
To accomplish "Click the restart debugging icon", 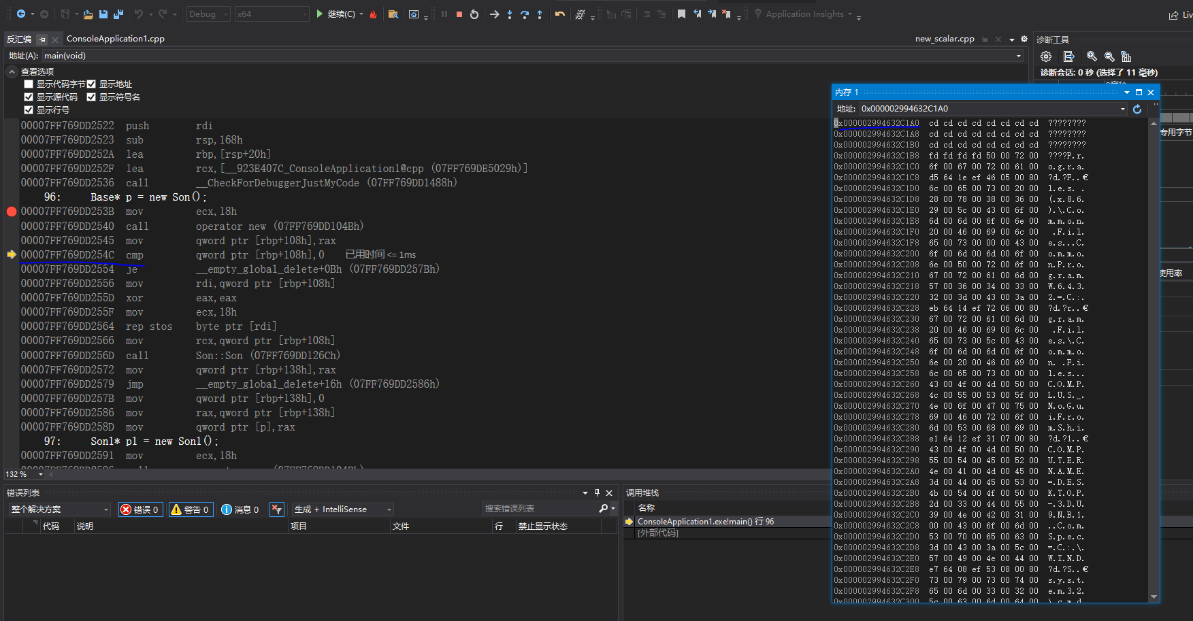I will pos(474,14).
